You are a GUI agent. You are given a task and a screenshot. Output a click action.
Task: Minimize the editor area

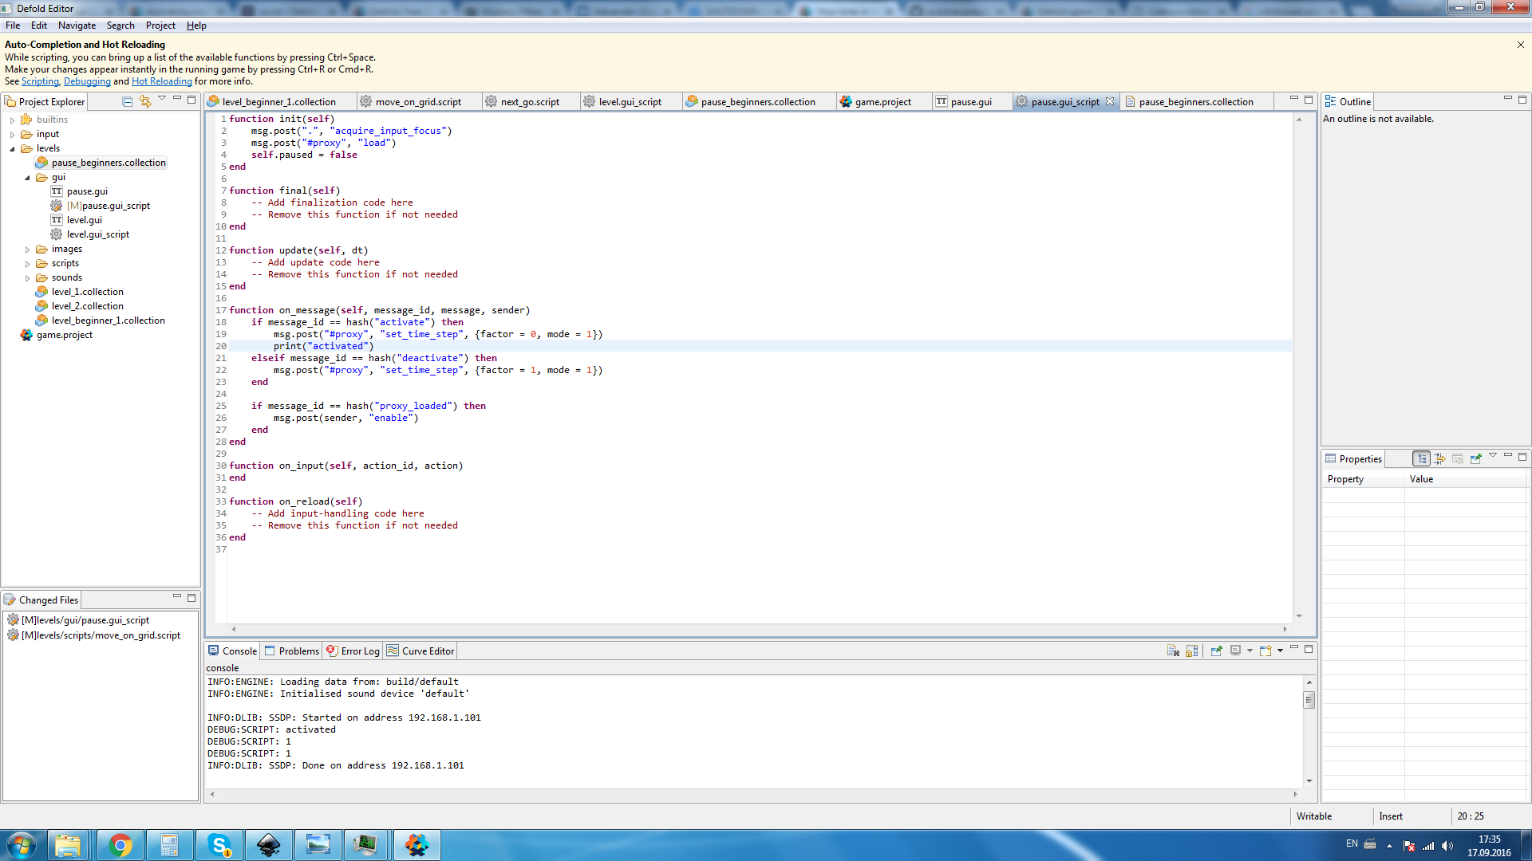tap(1294, 99)
